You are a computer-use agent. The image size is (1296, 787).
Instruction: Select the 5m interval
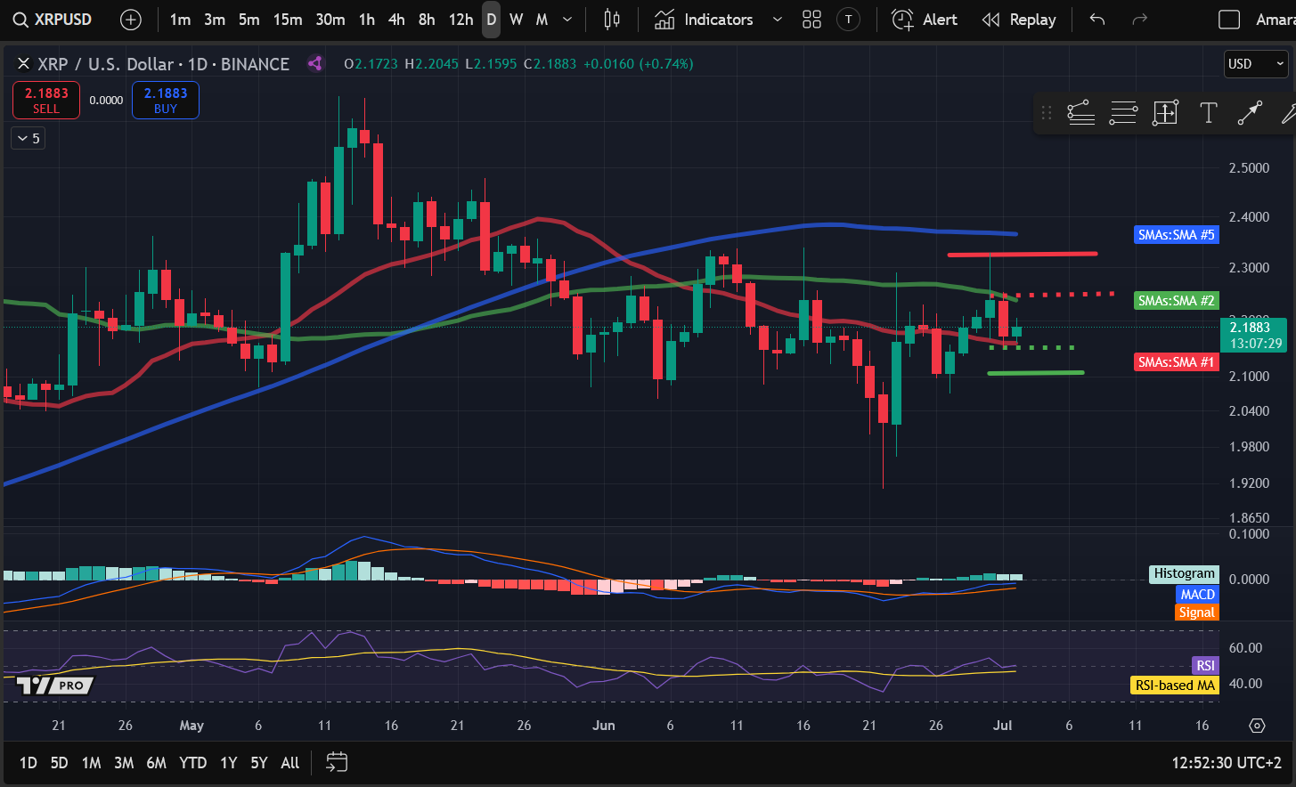tap(249, 20)
